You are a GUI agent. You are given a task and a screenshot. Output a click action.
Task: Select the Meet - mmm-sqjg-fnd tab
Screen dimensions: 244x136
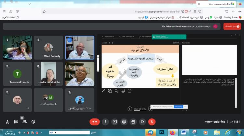click(x=216, y=4)
